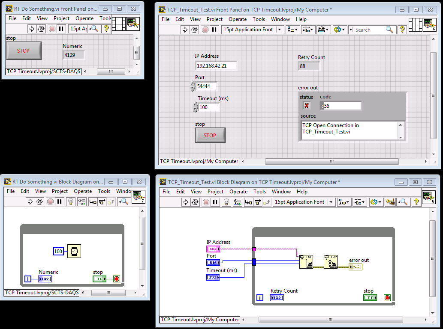Select Wait (ms) node in RT Block Diagram
Screen dimensions: 443x329
[x=74, y=251]
